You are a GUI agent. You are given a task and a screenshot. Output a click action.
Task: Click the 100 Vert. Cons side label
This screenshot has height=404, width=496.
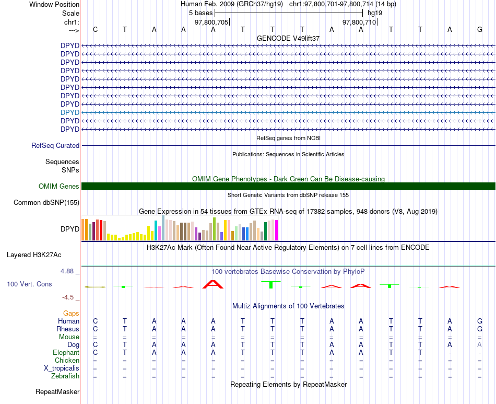click(x=29, y=284)
